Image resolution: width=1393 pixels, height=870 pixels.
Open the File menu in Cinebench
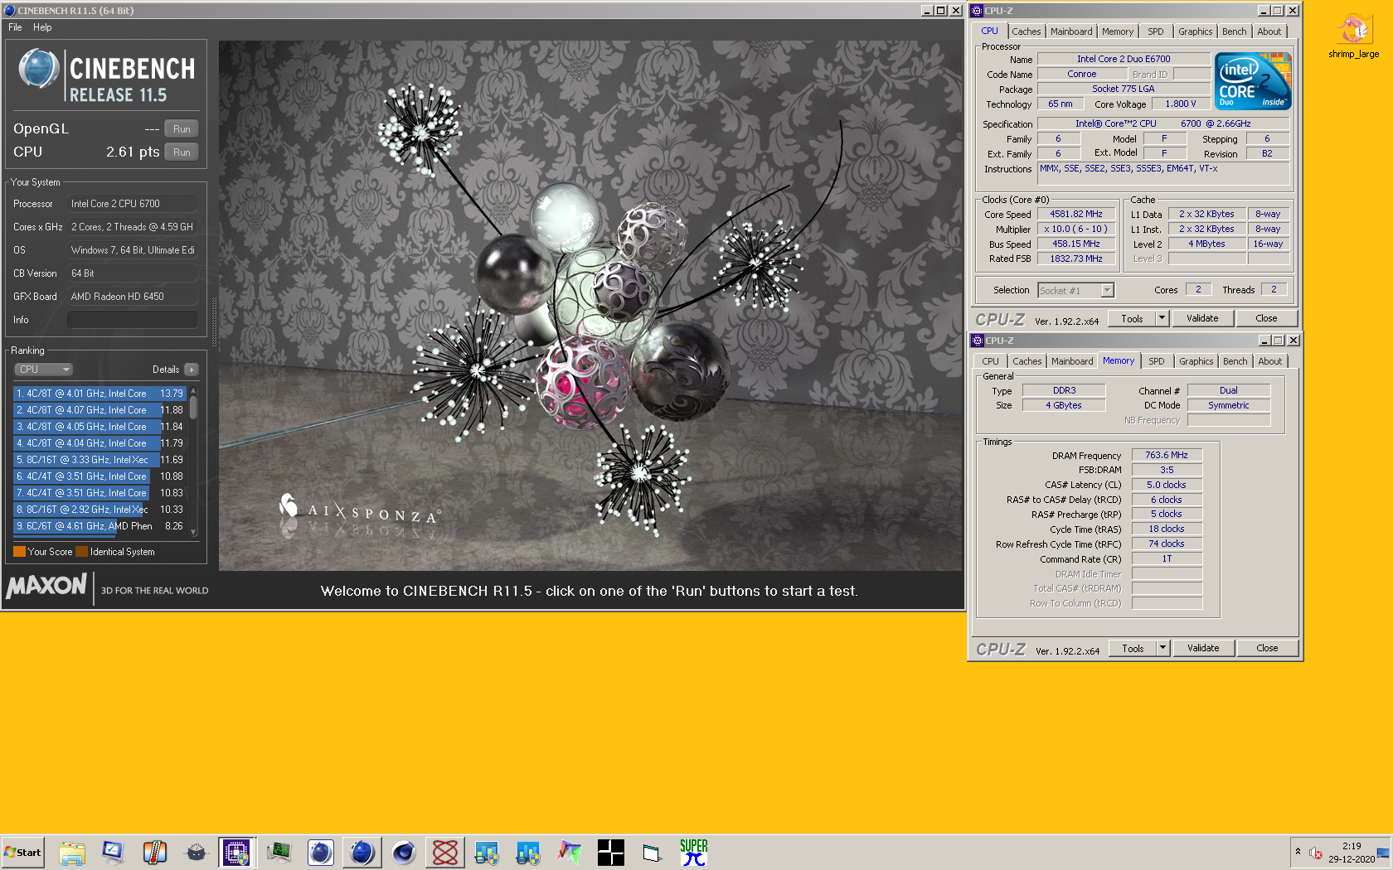(15, 27)
